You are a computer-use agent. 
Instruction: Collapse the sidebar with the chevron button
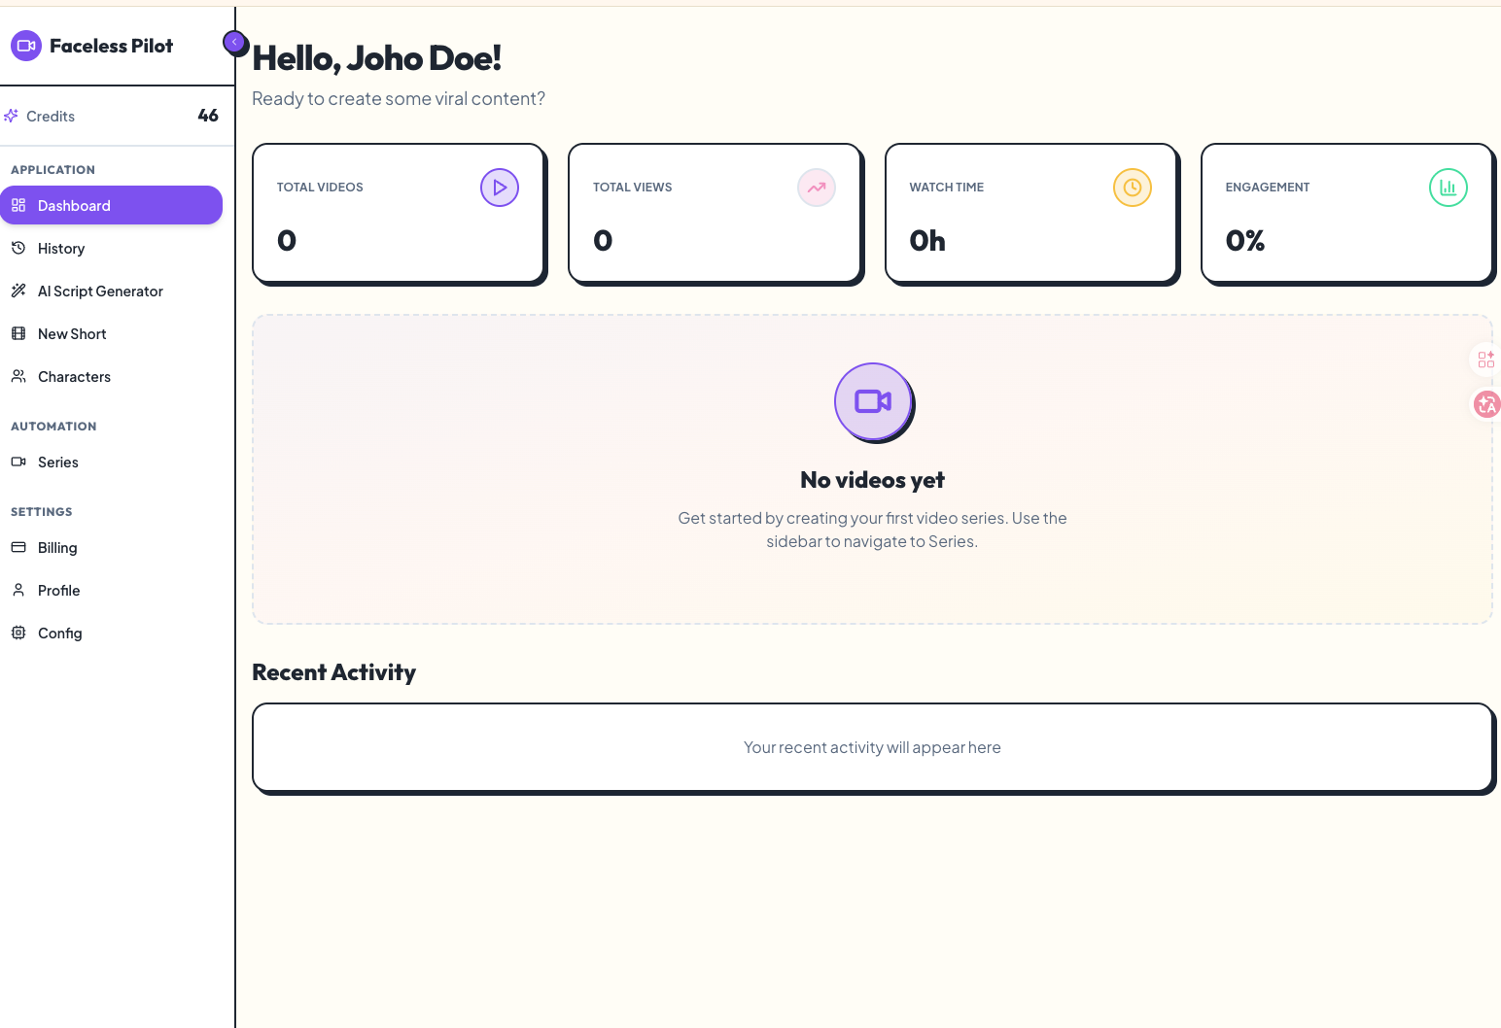pyautogui.click(x=234, y=43)
